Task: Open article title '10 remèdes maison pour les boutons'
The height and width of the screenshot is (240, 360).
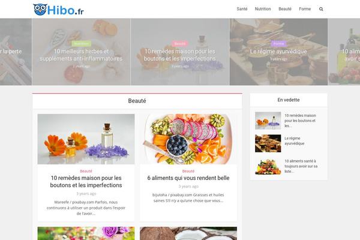Action: [86, 181]
